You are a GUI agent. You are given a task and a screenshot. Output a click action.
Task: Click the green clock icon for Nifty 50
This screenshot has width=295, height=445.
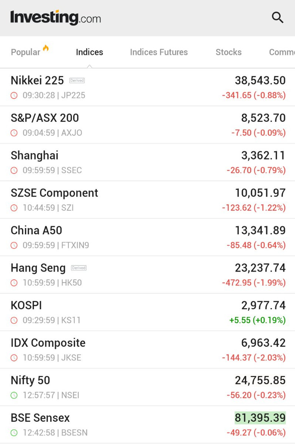pyautogui.click(x=14, y=395)
